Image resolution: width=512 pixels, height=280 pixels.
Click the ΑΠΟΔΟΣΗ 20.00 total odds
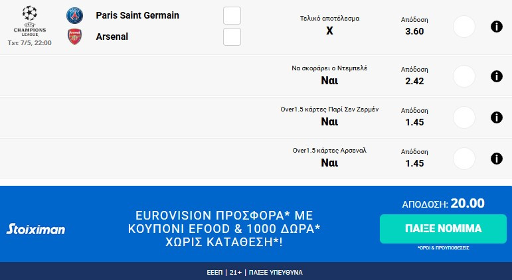443,204
